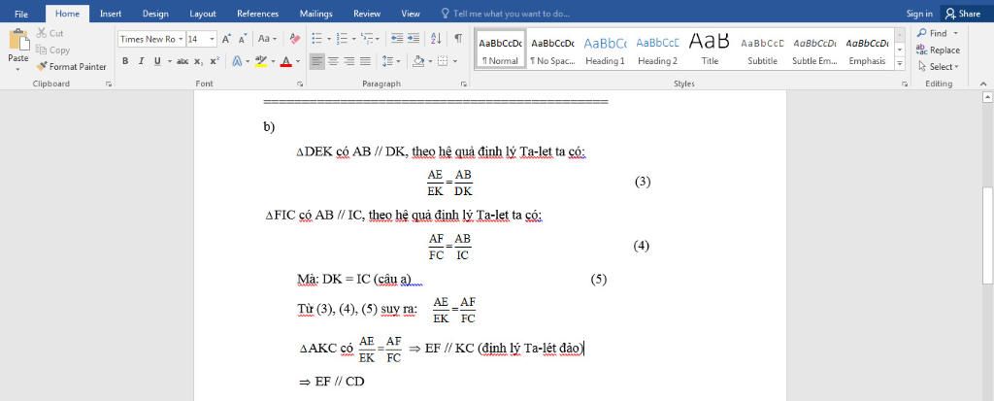Switch to the Review tab
Screen dimensions: 994x401
pyautogui.click(x=367, y=14)
